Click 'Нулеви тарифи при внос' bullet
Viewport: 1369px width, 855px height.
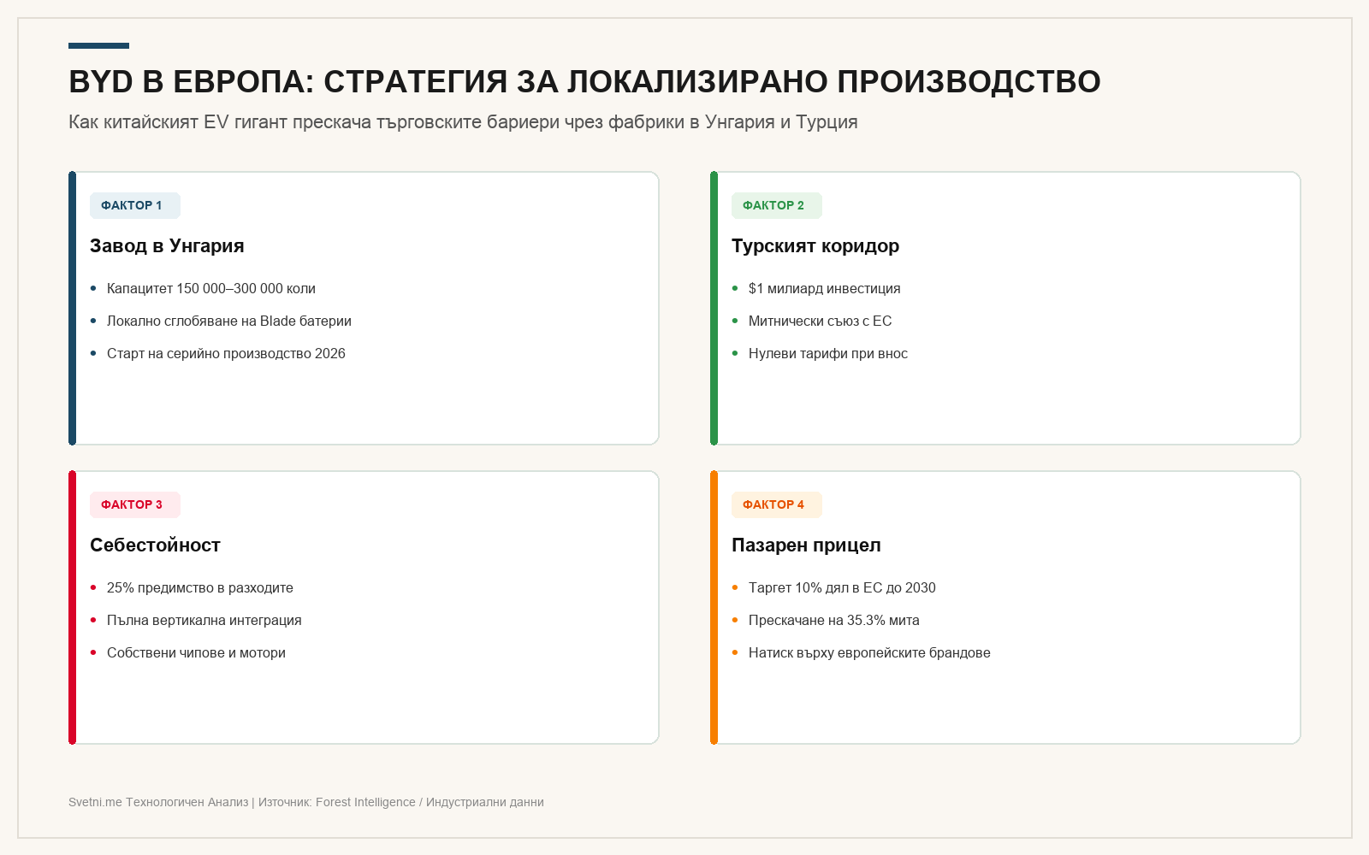point(828,354)
